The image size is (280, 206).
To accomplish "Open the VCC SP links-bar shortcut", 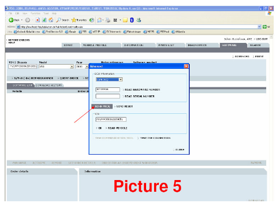I will (95, 32).
